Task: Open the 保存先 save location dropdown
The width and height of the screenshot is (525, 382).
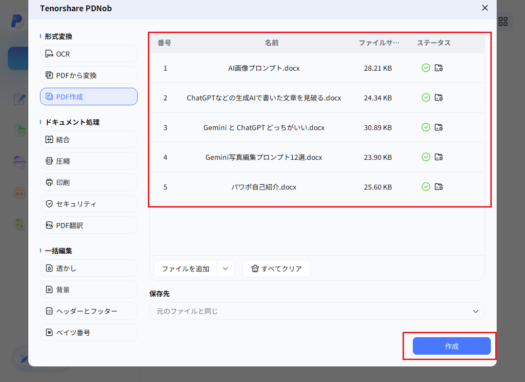Action: [317, 311]
